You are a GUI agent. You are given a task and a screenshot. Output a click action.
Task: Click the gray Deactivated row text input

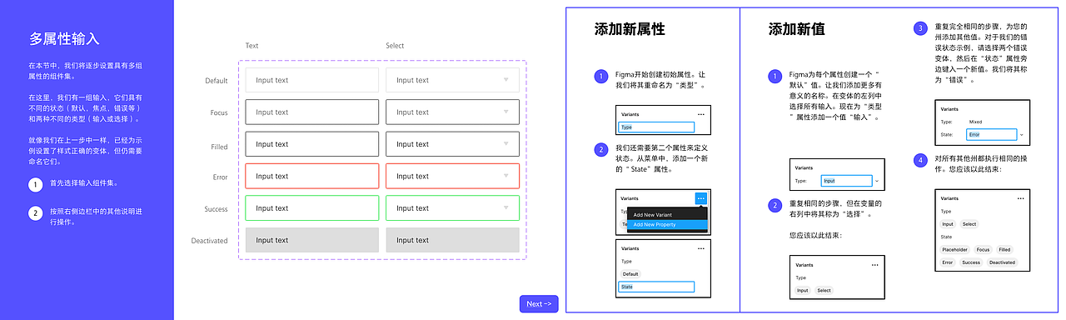(x=312, y=240)
